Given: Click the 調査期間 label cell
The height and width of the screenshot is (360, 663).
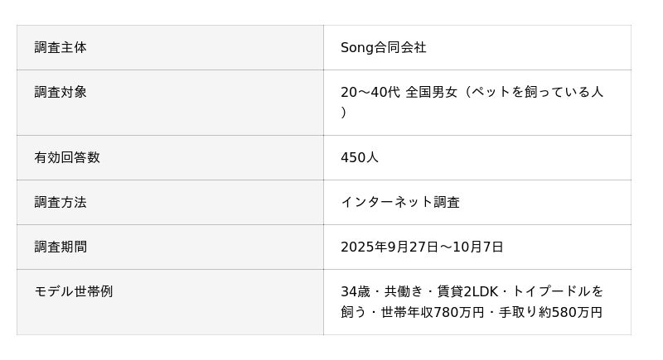Looking at the screenshot, I should point(60,247).
